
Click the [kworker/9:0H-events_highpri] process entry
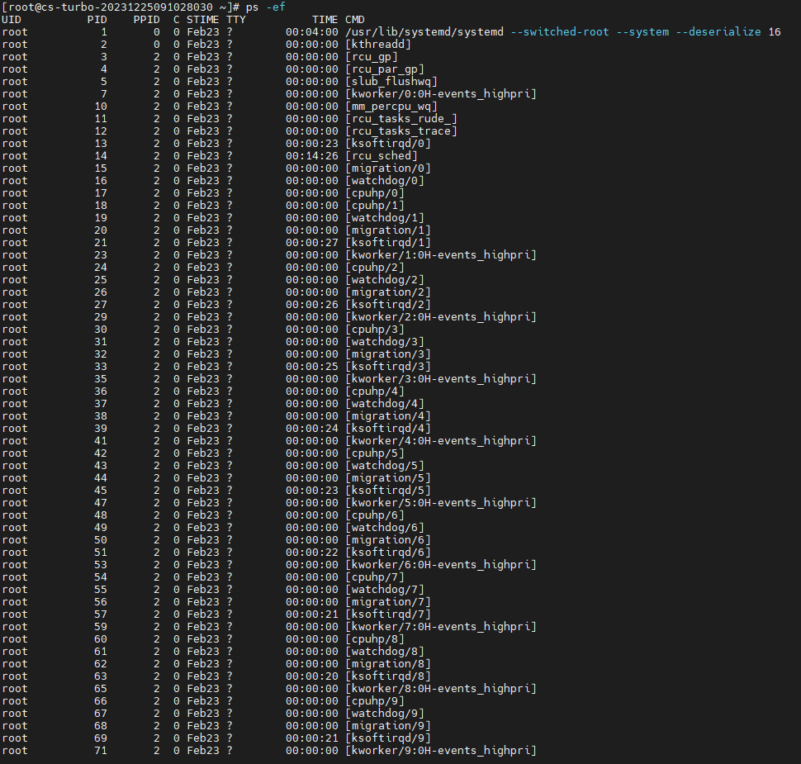(440, 750)
